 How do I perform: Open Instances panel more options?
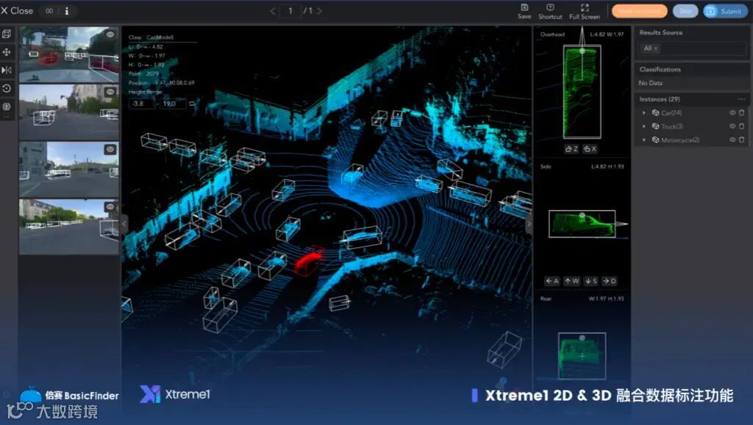(x=741, y=99)
